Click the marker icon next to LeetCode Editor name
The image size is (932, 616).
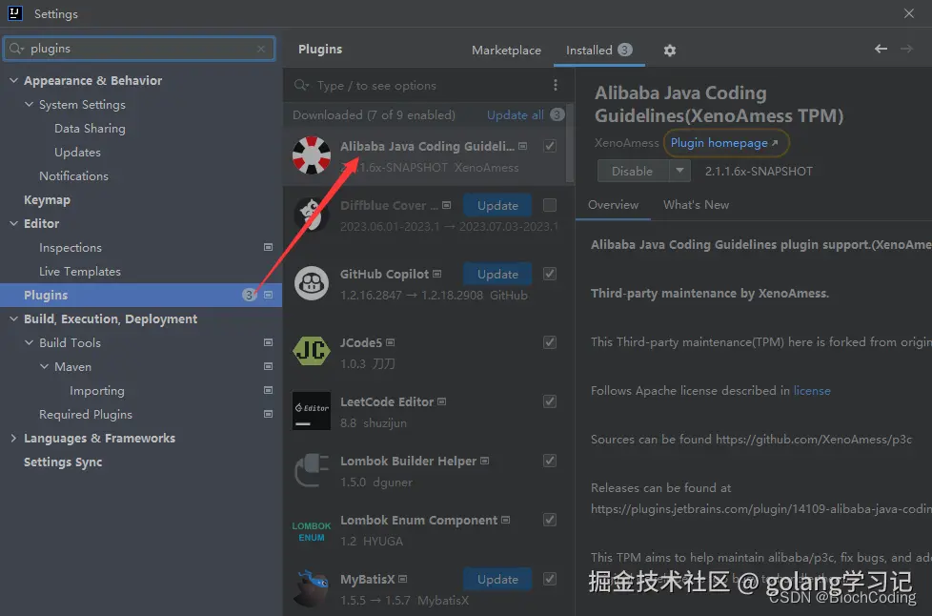tap(441, 402)
